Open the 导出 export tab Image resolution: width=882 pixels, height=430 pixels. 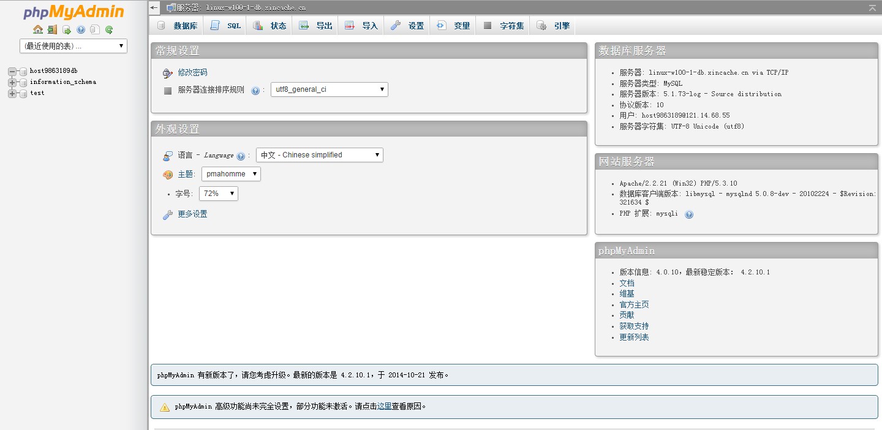(x=316, y=26)
